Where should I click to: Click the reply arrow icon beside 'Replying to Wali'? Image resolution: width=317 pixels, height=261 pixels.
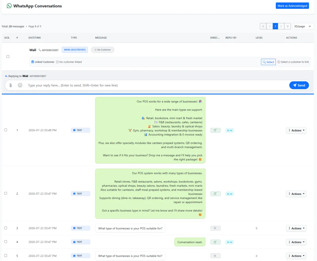[x=6, y=76]
